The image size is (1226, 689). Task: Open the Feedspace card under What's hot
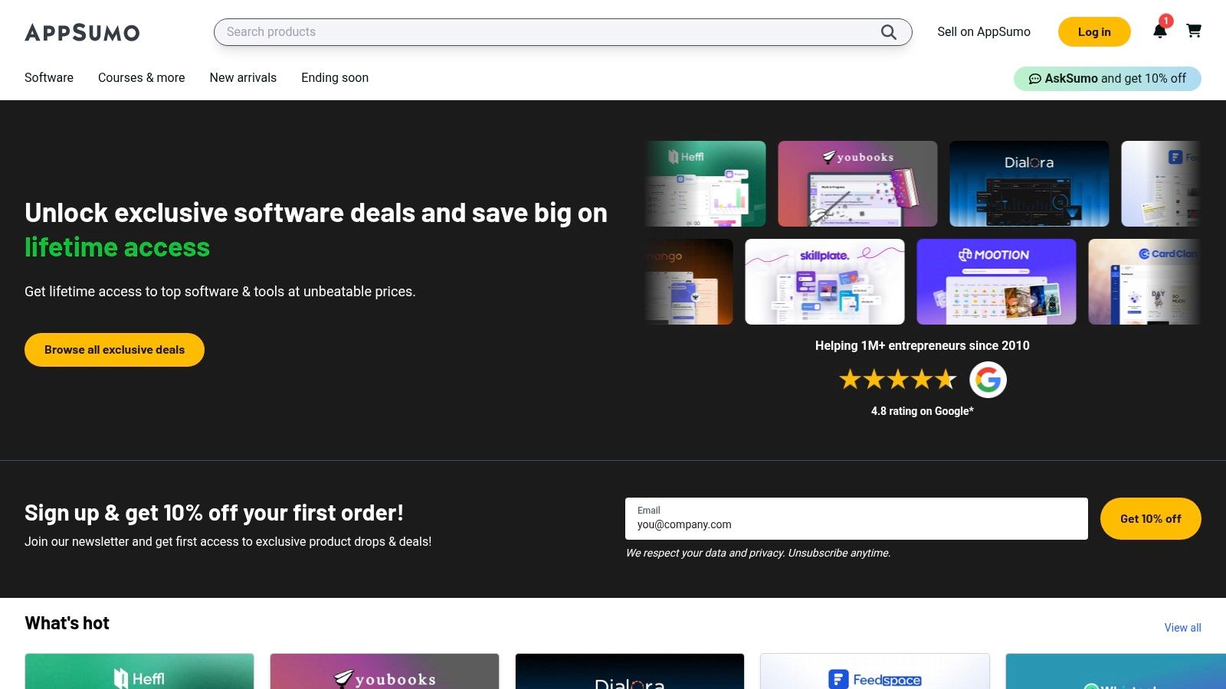pos(875,671)
